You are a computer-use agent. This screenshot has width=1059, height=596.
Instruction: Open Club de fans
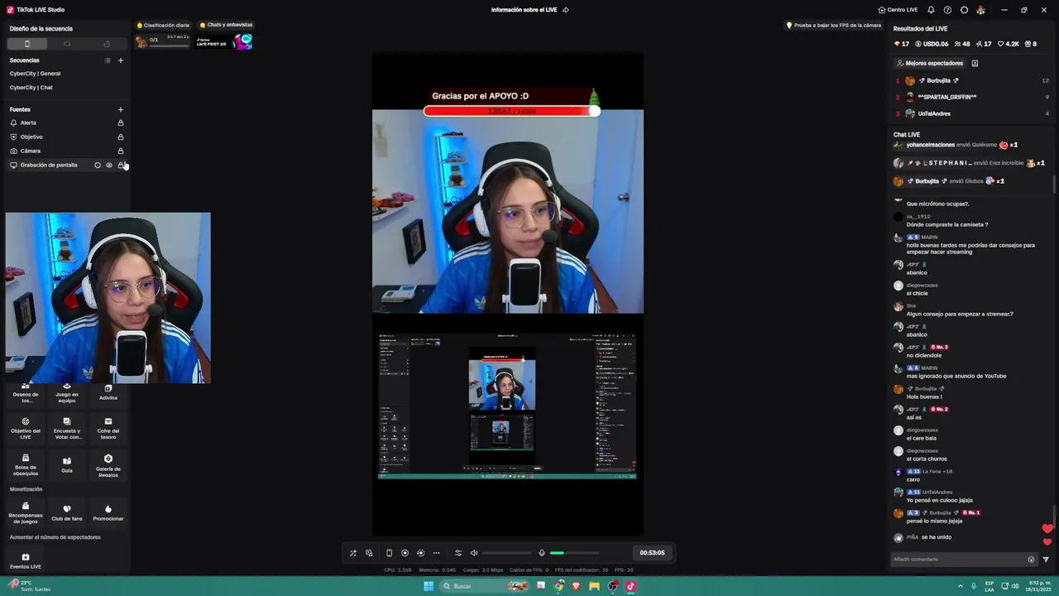pos(67,512)
